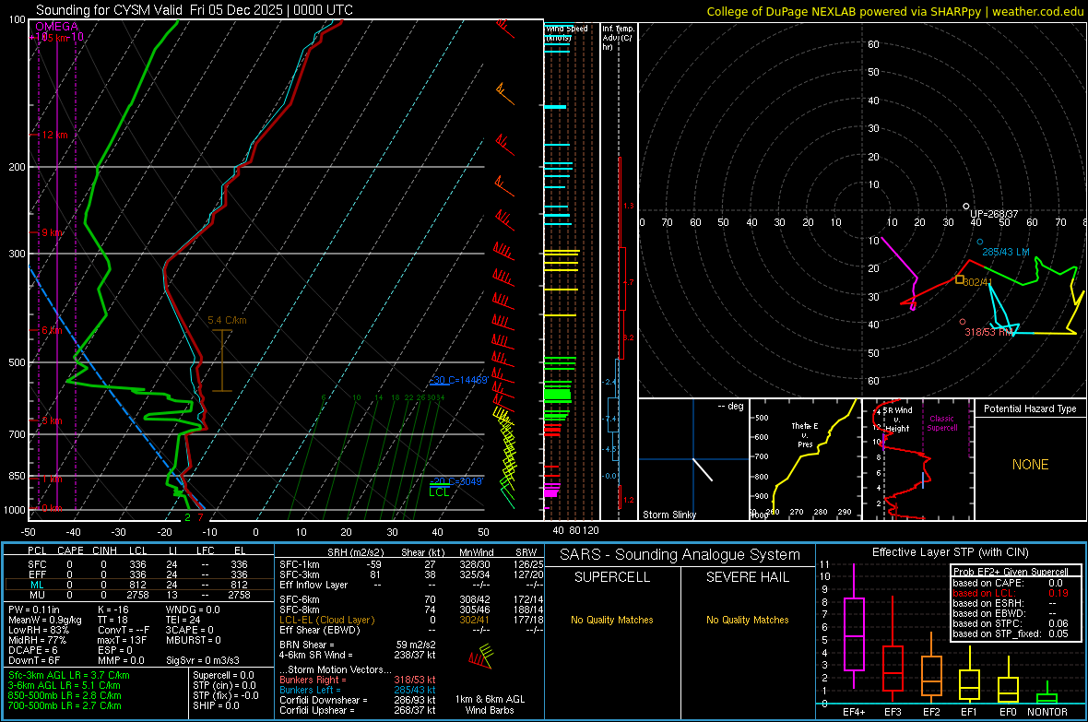
Task: Click the MBURST = 0 value
Action: tap(194, 640)
